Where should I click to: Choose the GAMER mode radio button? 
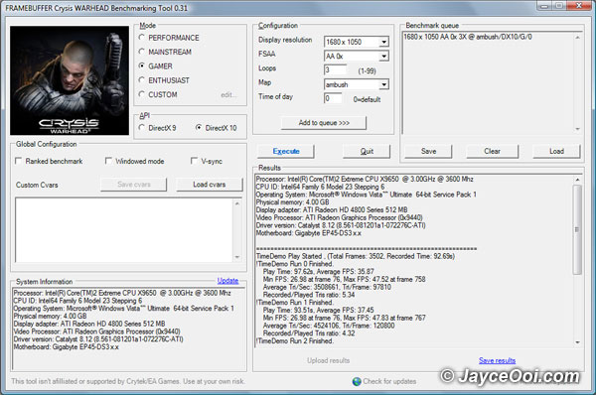coord(142,66)
